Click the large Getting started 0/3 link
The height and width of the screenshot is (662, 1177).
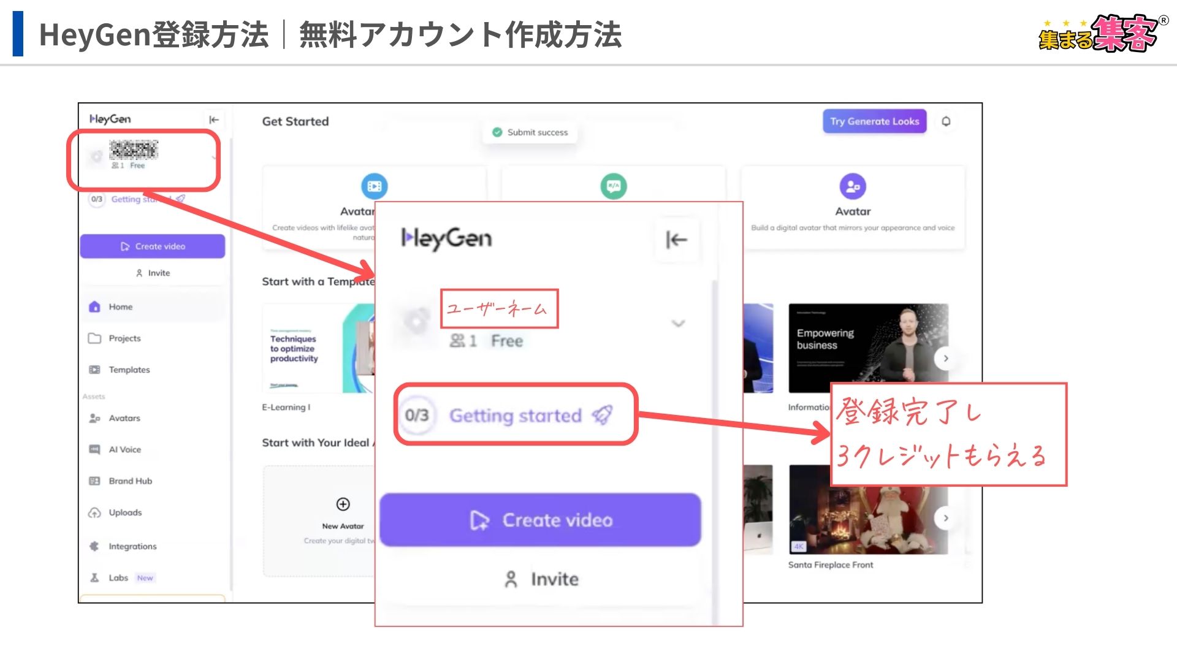(x=515, y=415)
